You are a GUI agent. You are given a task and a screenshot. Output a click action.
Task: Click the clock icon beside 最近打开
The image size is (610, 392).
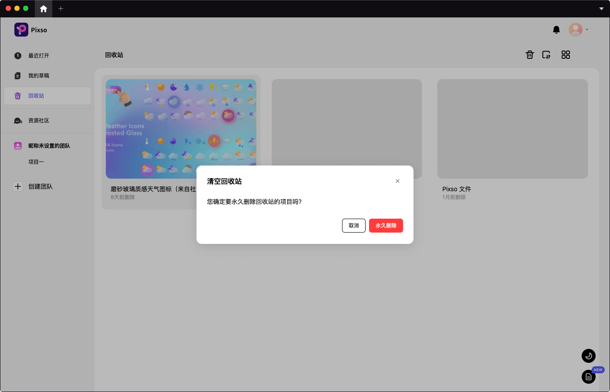(18, 56)
